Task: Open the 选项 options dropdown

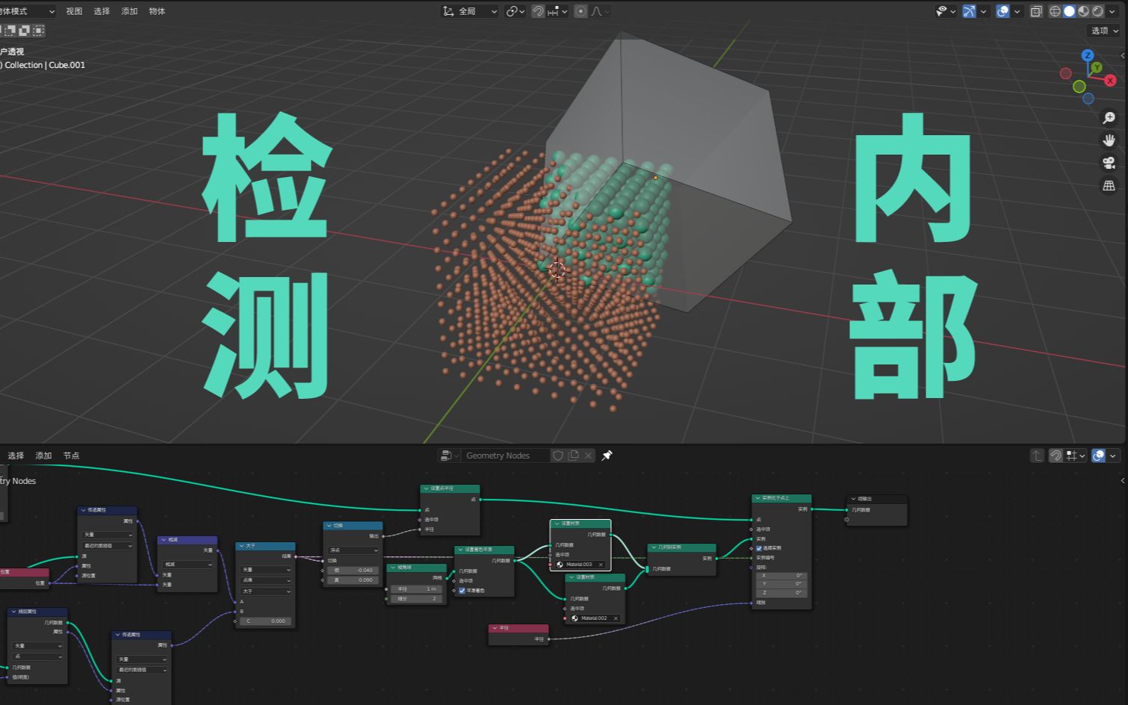Action: 1105,31
